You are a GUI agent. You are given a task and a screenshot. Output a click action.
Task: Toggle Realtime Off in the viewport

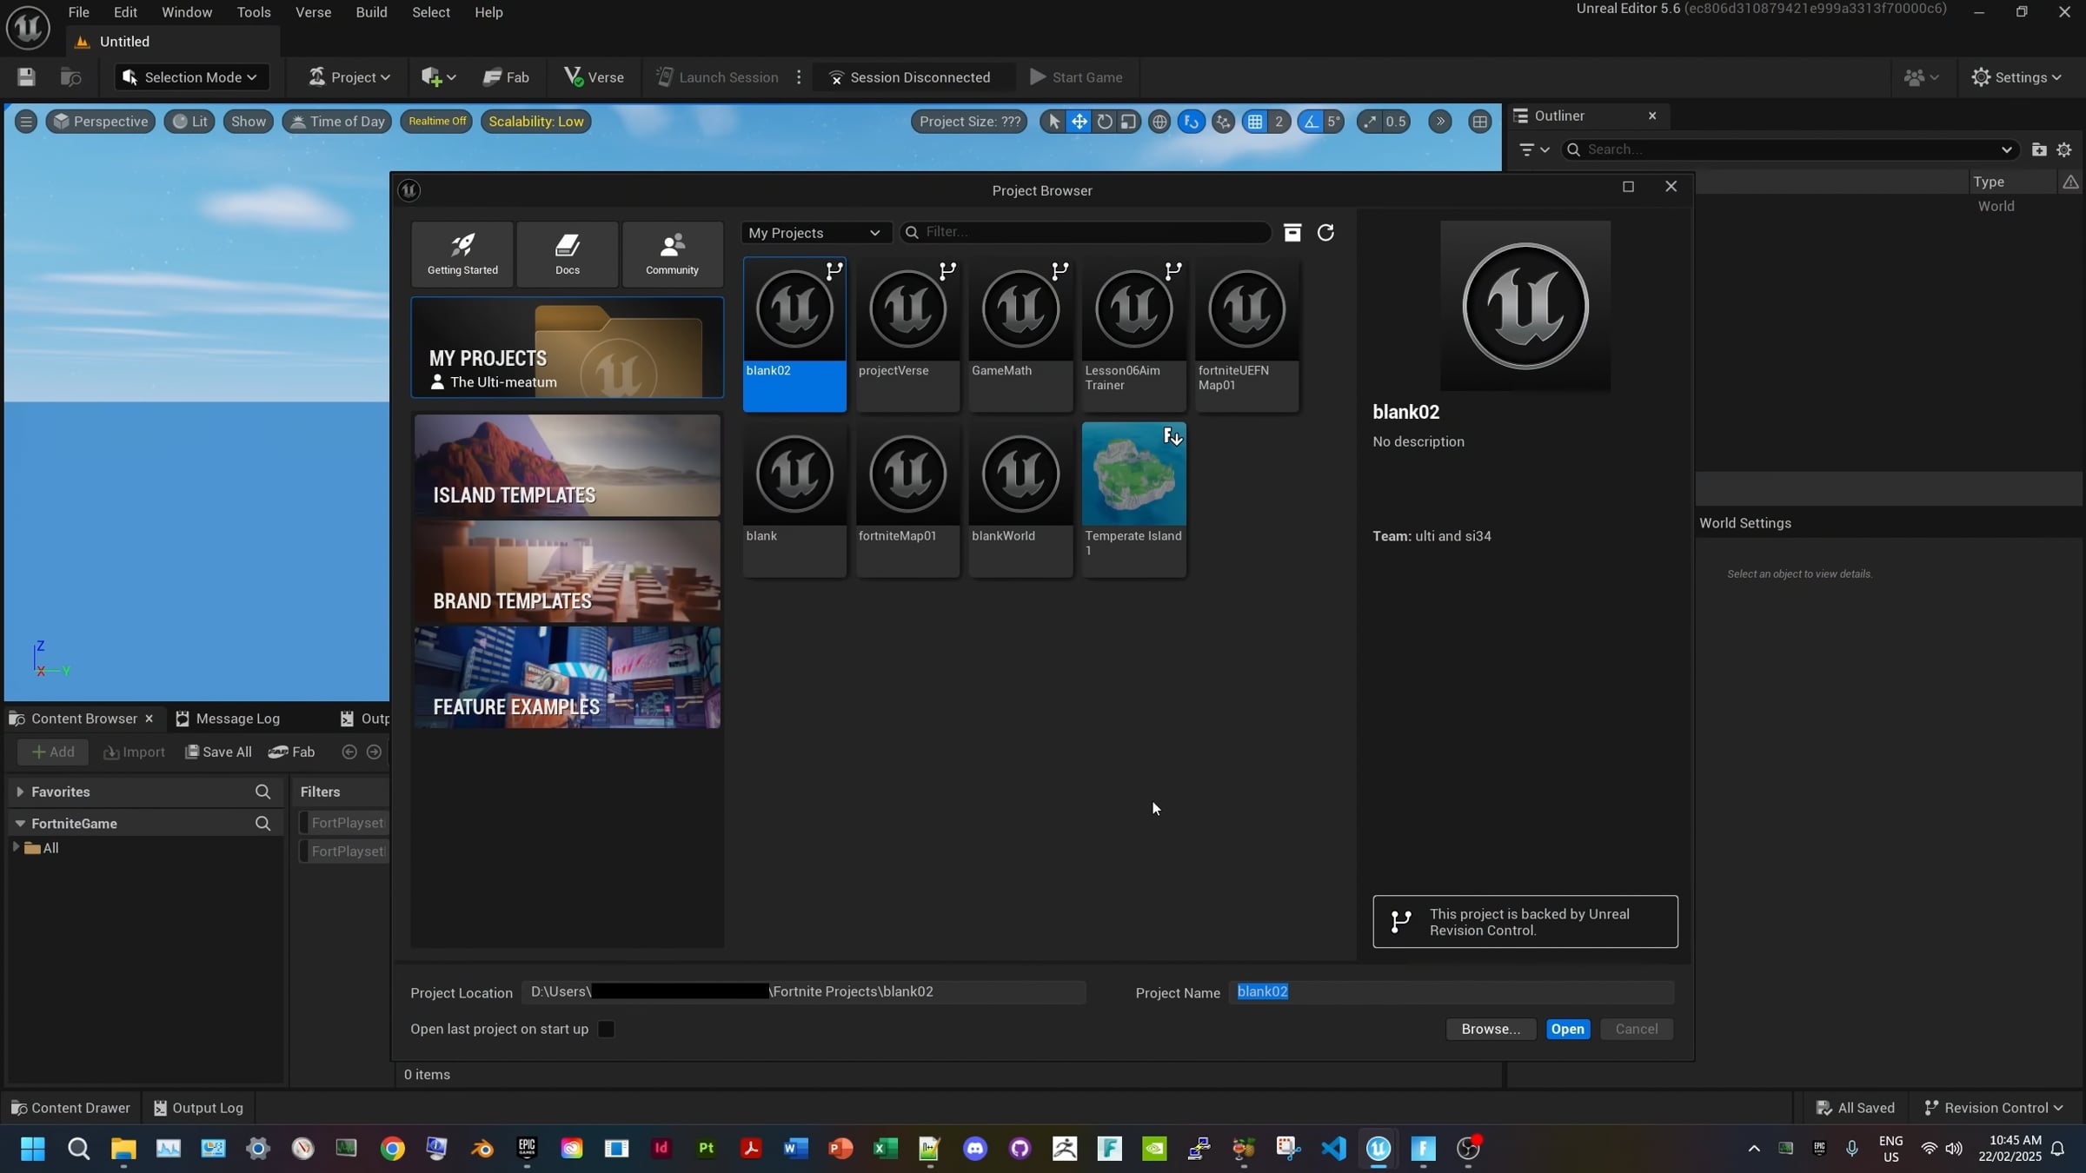tap(435, 121)
